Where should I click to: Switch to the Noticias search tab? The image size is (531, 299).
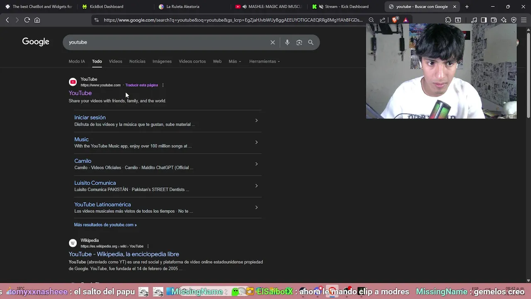137,61
